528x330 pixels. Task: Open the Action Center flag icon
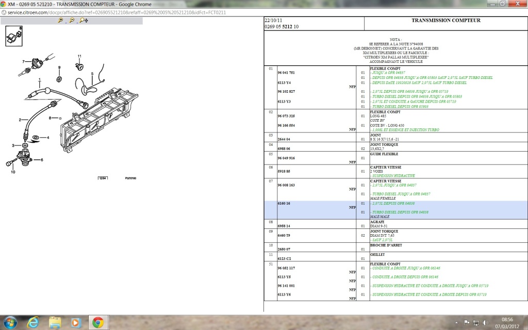(467, 323)
